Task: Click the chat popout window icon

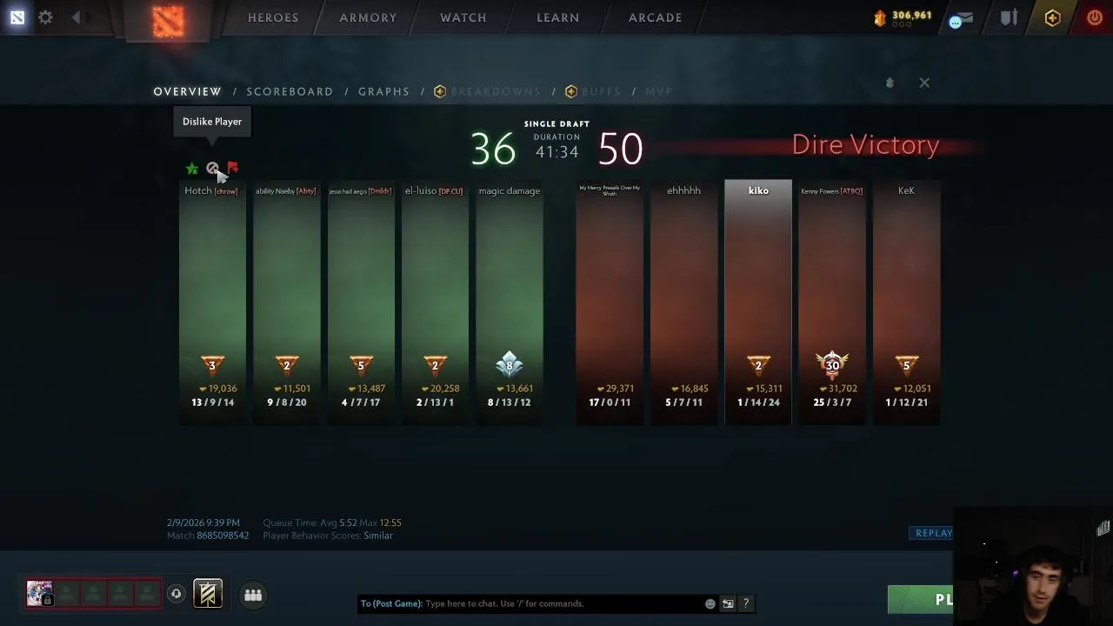Action: pyautogui.click(x=728, y=603)
